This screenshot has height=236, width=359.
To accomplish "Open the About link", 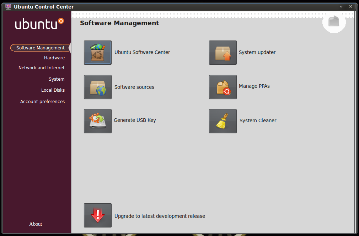I will [x=36, y=224].
